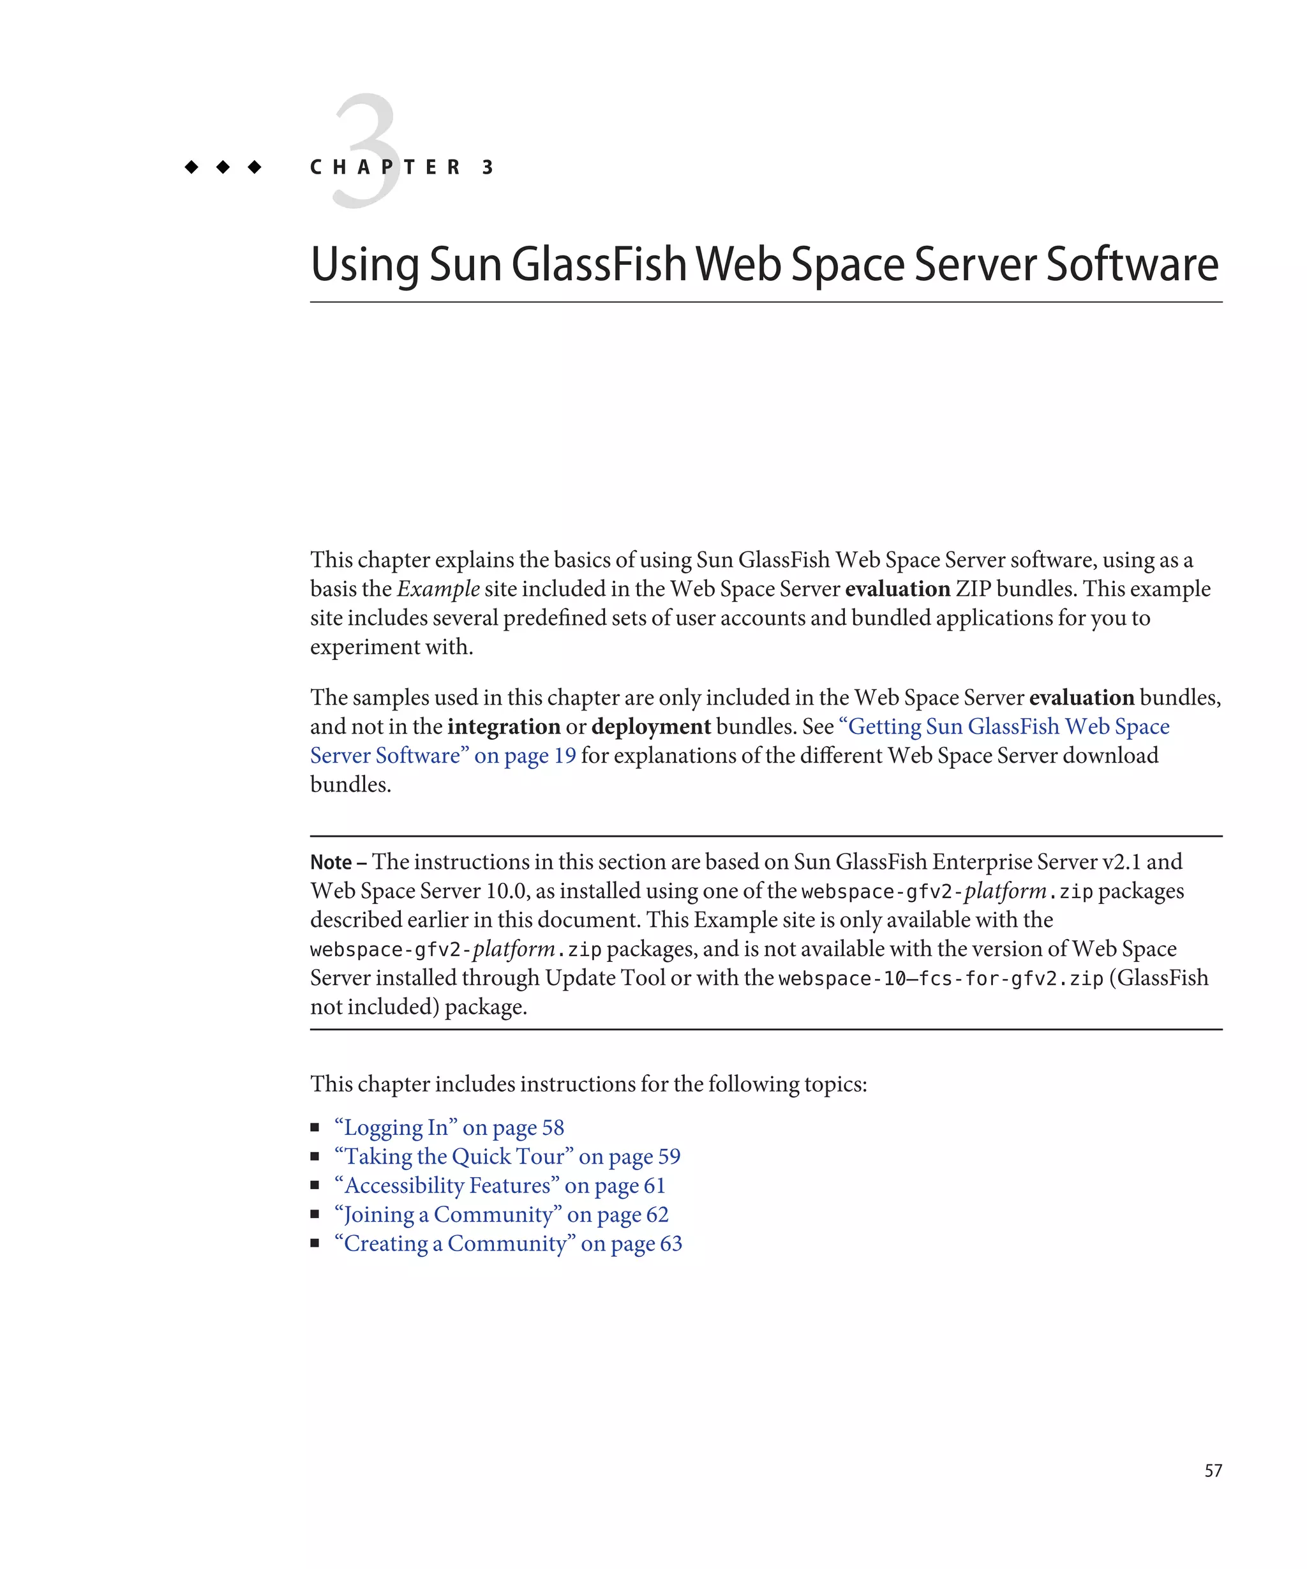Open the "Taking the Quick Tour" on page 59 link
Image resolution: width=1307 pixels, height=1569 pixels.
pos(508,1157)
